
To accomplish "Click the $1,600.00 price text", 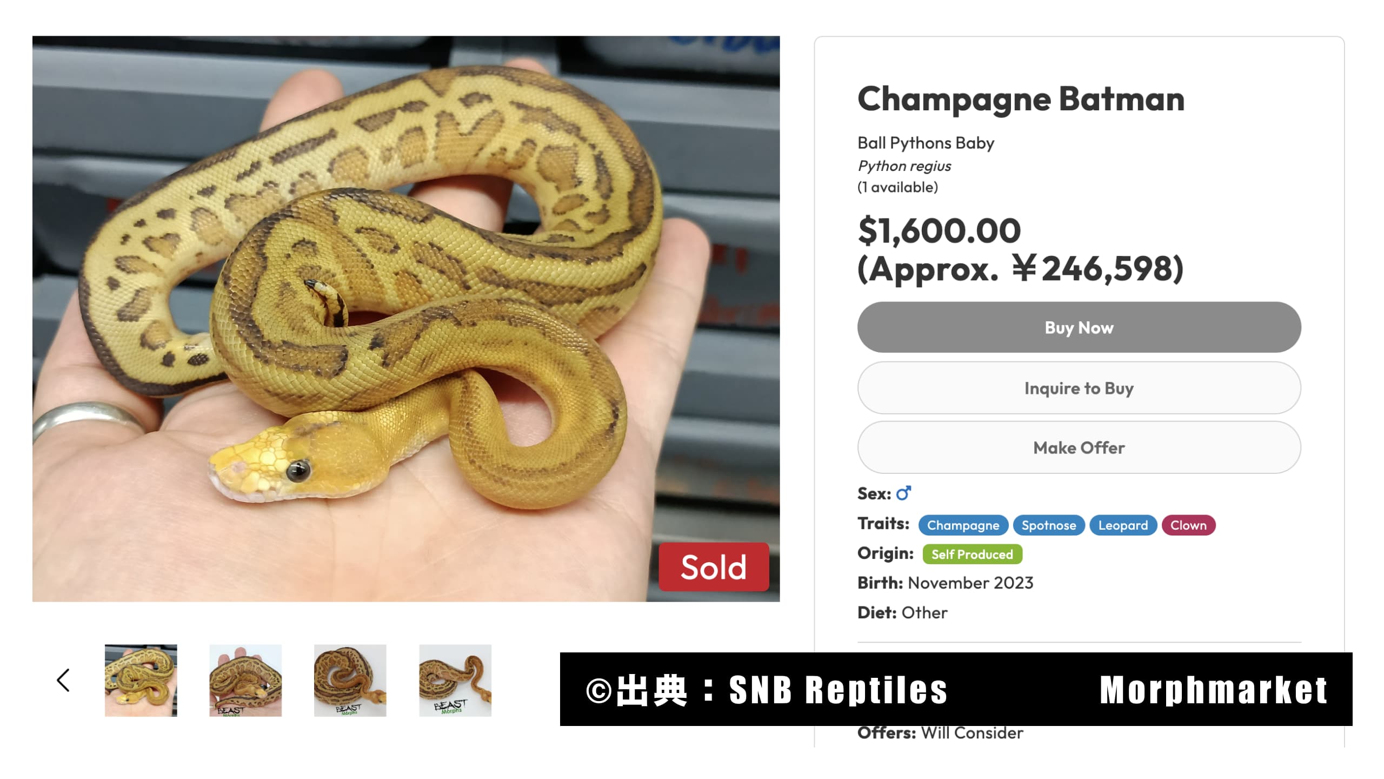I will (x=939, y=230).
